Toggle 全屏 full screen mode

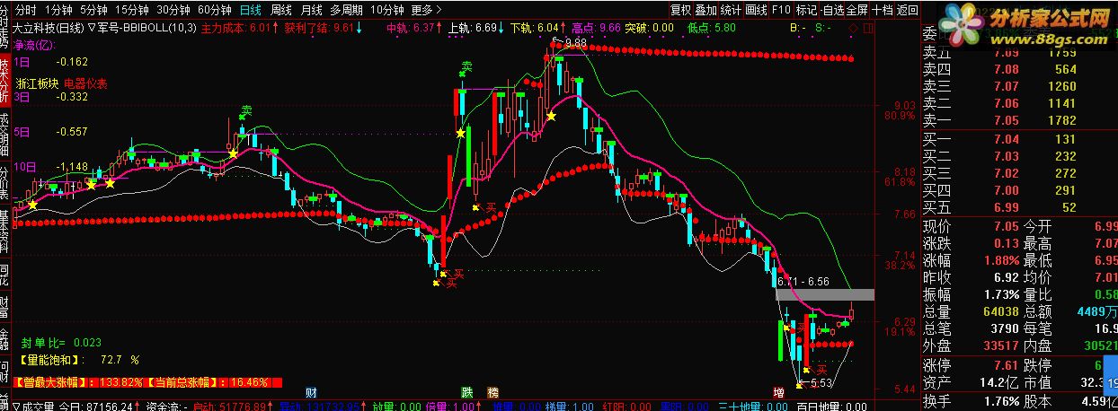click(856, 10)
